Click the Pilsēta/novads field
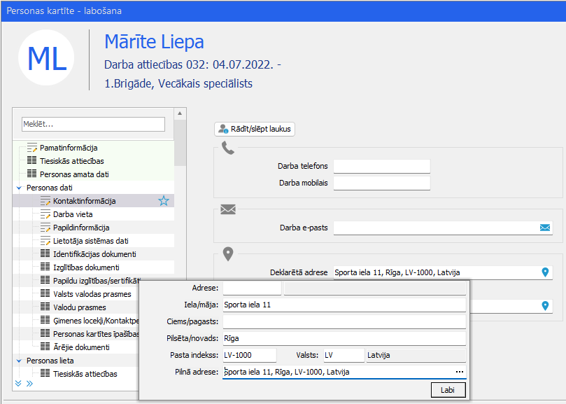 344,338
